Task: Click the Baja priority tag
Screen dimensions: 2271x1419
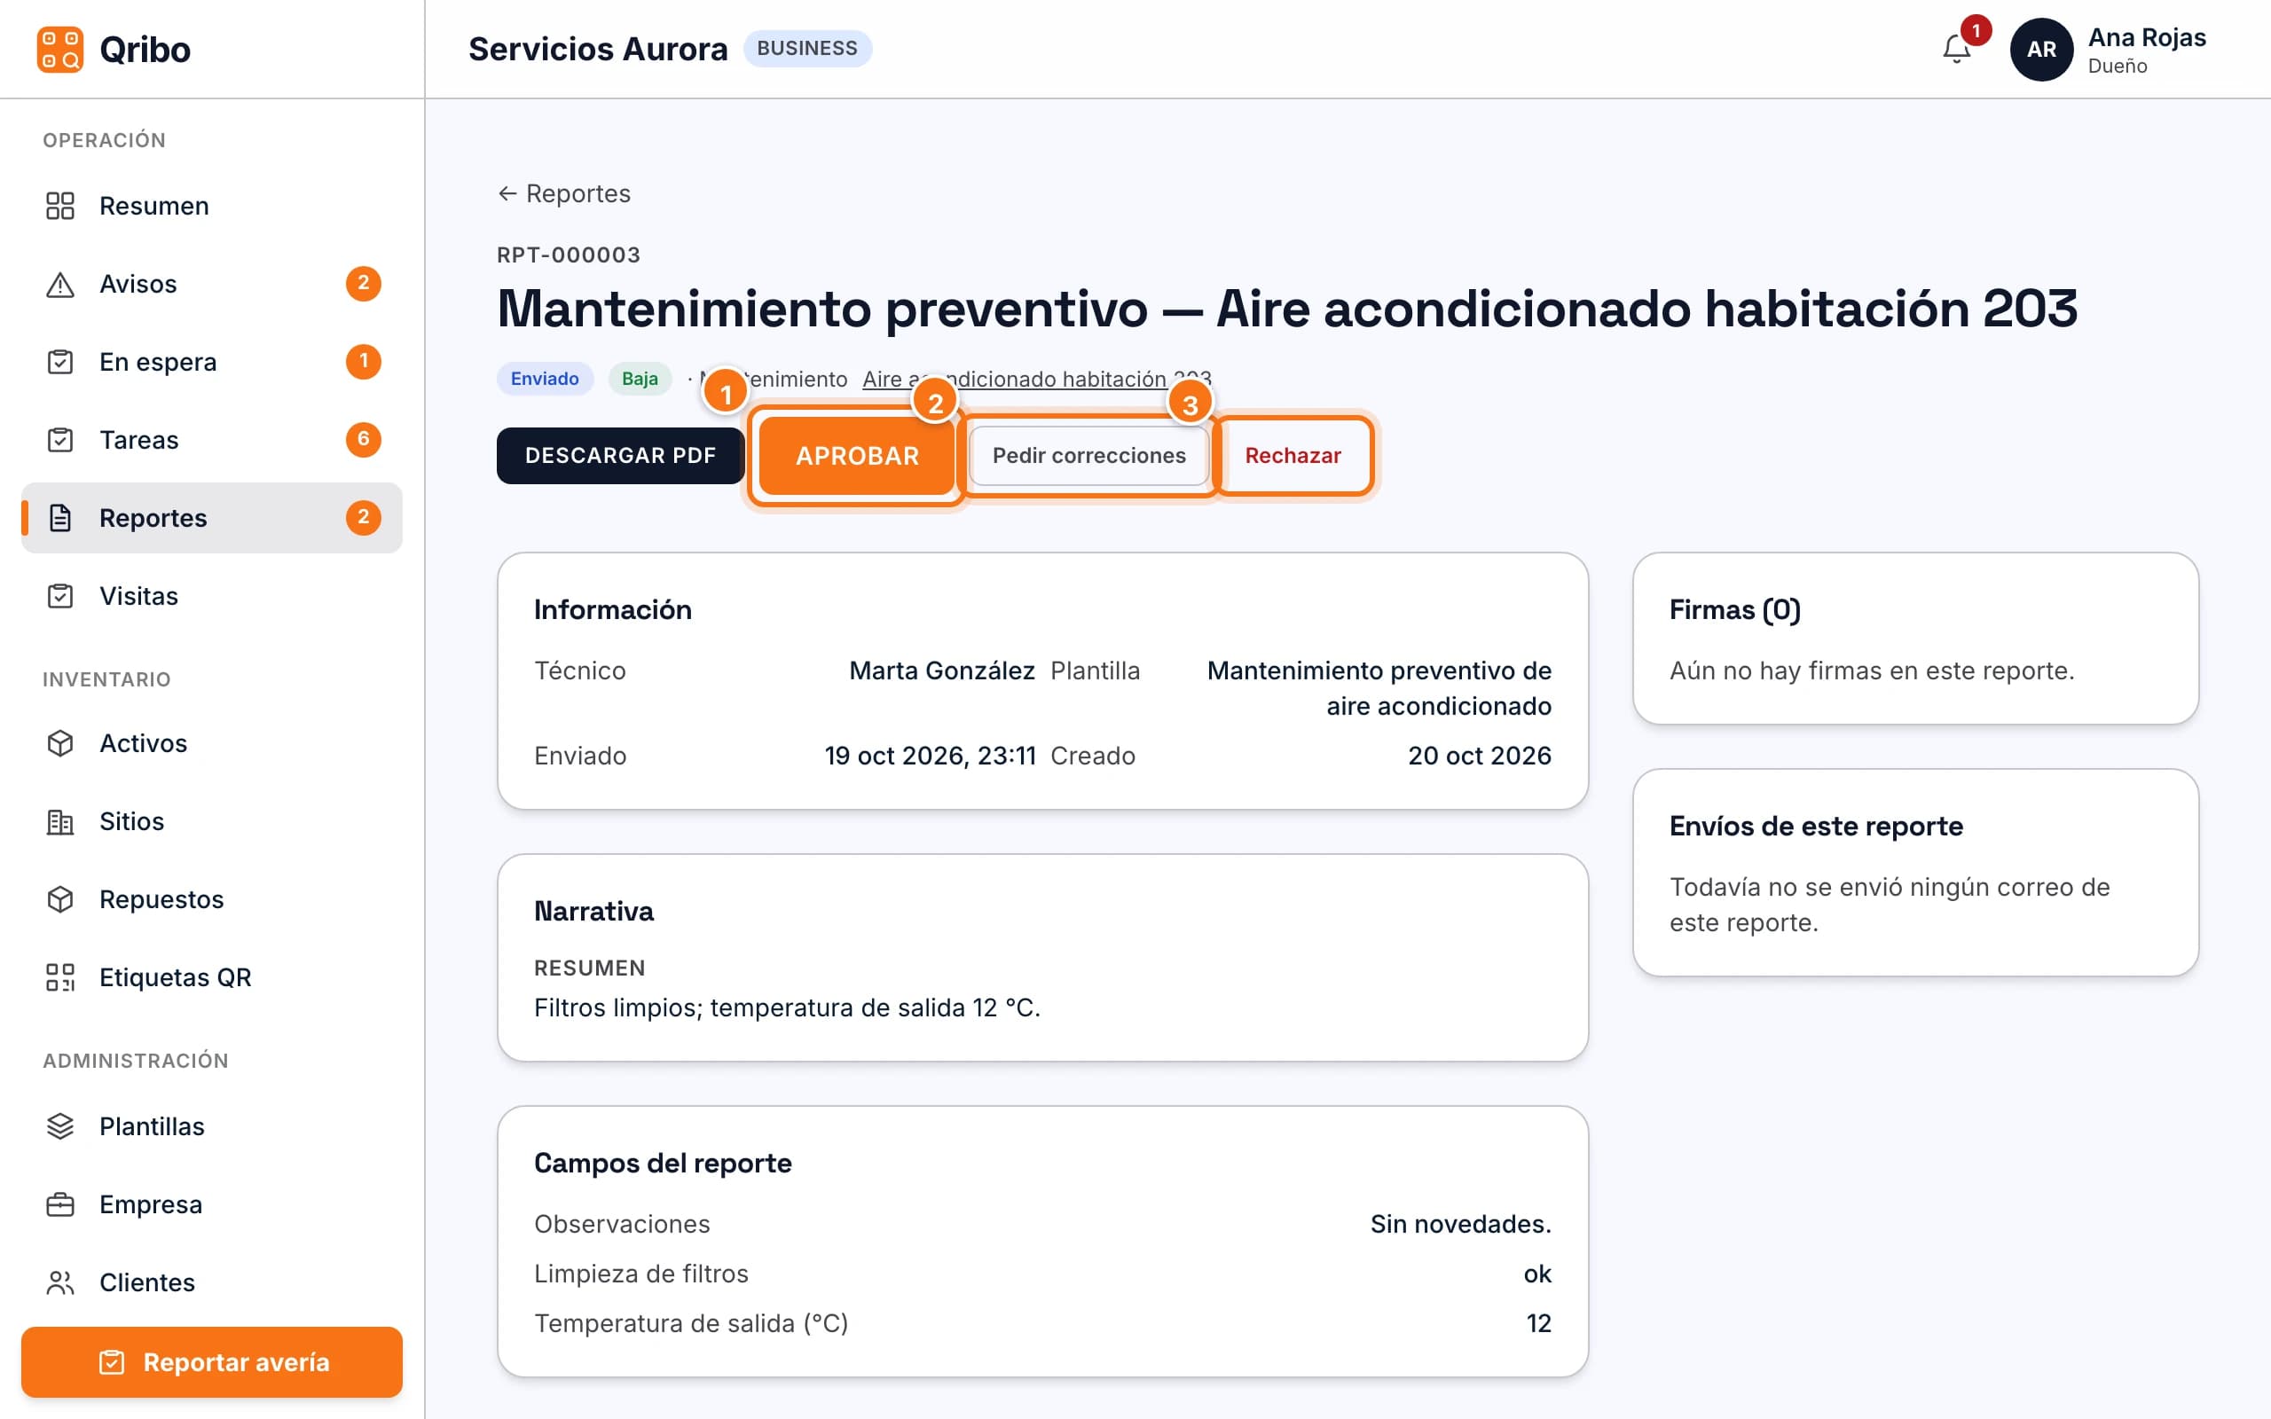Action: pyautogui.click(x=639, y=378)
